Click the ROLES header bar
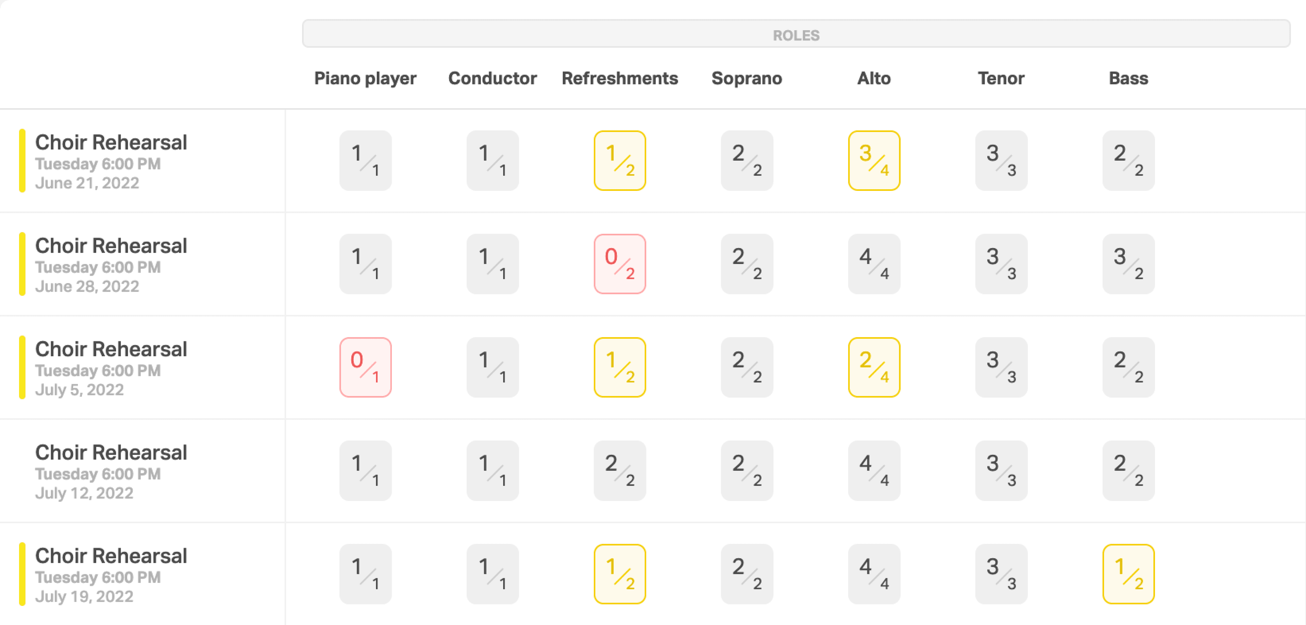This screenshot has width=1306, height=625. click(x=796, y=34)
